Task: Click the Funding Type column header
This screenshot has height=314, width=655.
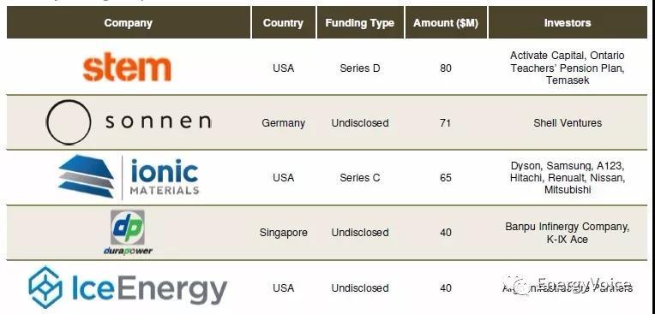Action: click(x=360, y=22)
